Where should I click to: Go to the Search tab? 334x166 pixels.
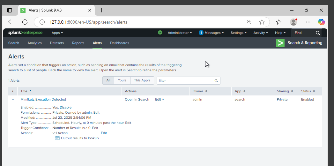click(x=14, y=43)
